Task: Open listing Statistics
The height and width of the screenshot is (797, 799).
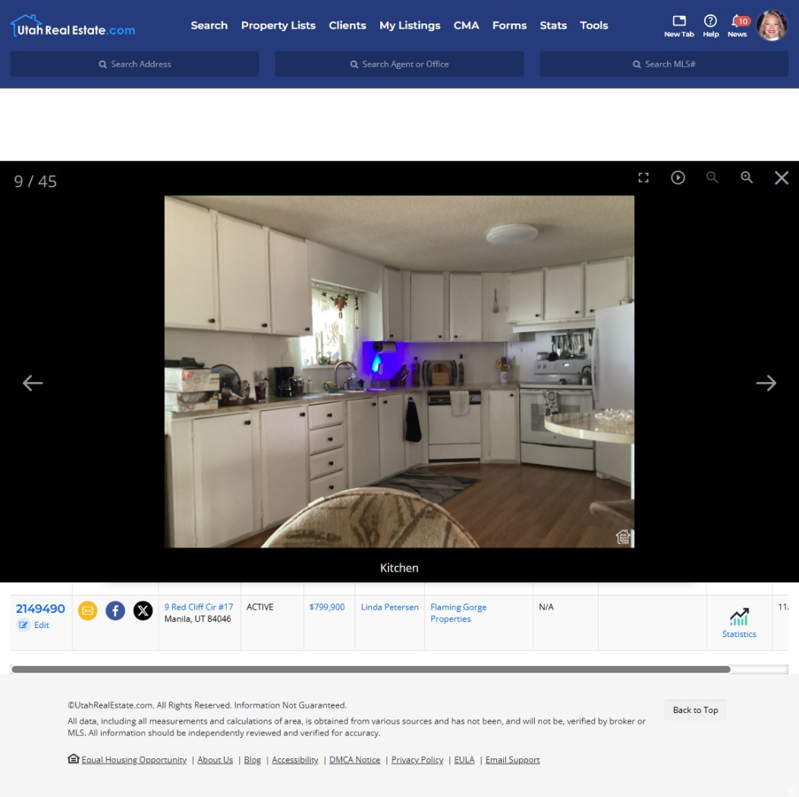Action: pyautogui.click(x=739, y=623)
